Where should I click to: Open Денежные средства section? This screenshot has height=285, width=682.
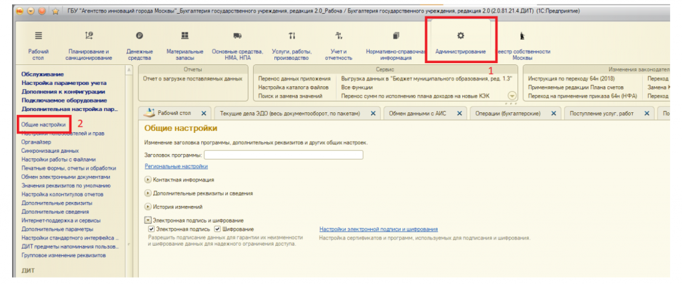pyautogui.click(x=140, y=36)
